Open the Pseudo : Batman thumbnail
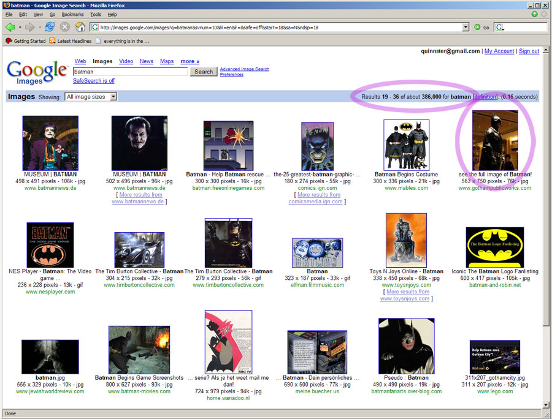552x419 pixels. point(406,346)
